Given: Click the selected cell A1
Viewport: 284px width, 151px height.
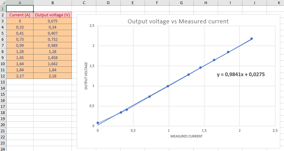Looking at the screenshot, I should point(20,9).
